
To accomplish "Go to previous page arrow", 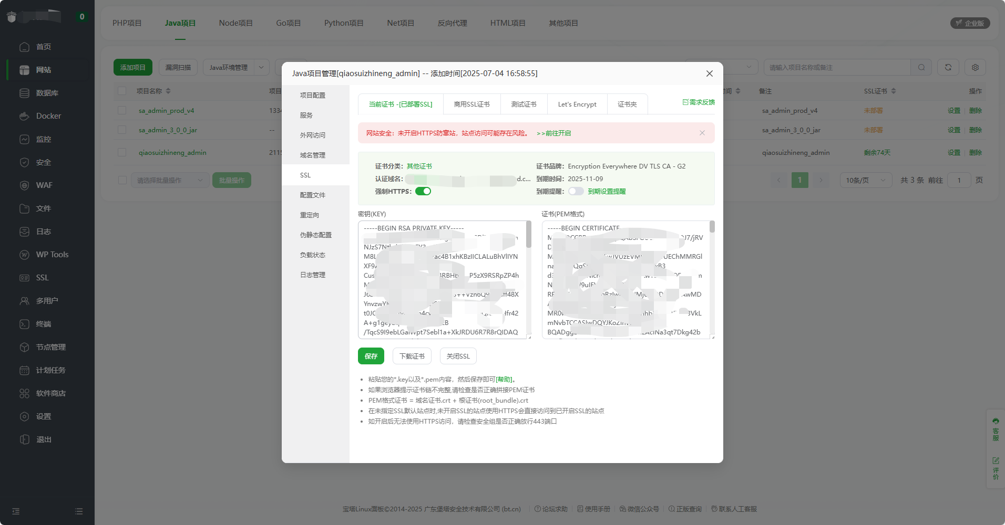I will [x=779, y=180].
